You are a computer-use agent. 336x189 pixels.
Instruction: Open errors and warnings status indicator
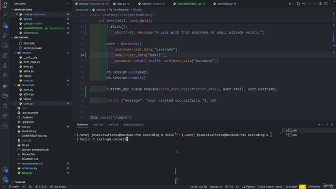tap(41, 187)
